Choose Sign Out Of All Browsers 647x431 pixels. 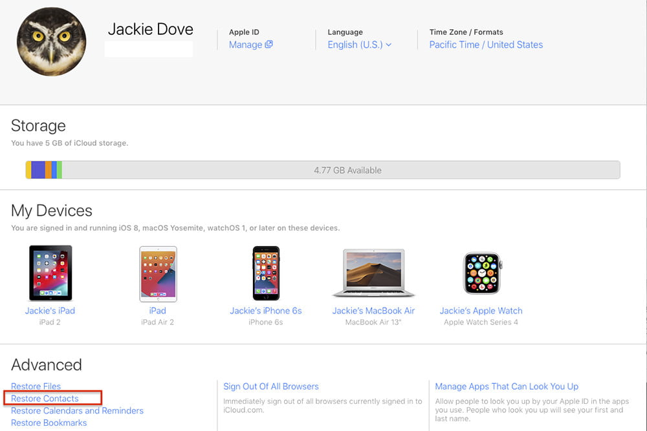pos(271,386)
